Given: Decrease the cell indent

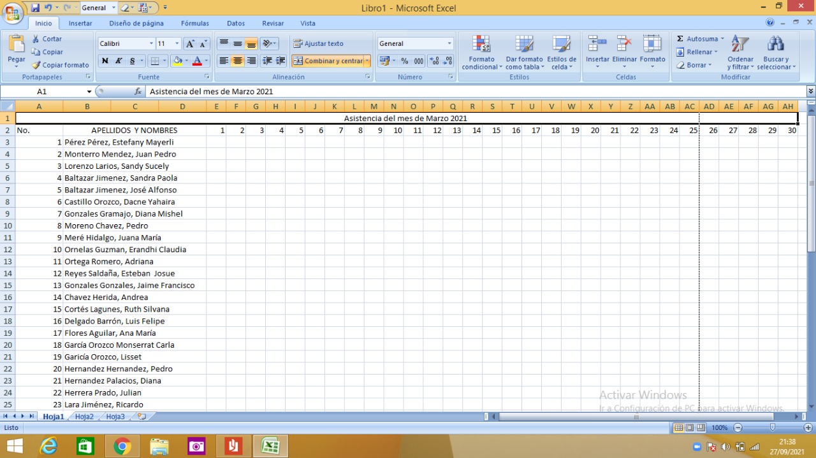Looking at the screenshot, I should (267, 61).
